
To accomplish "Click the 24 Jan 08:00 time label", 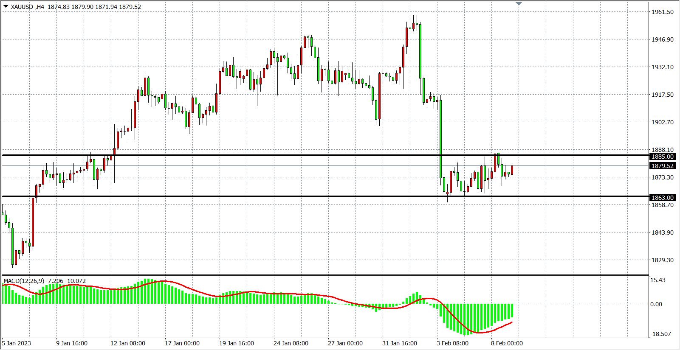I will click(x=291, y=343).
